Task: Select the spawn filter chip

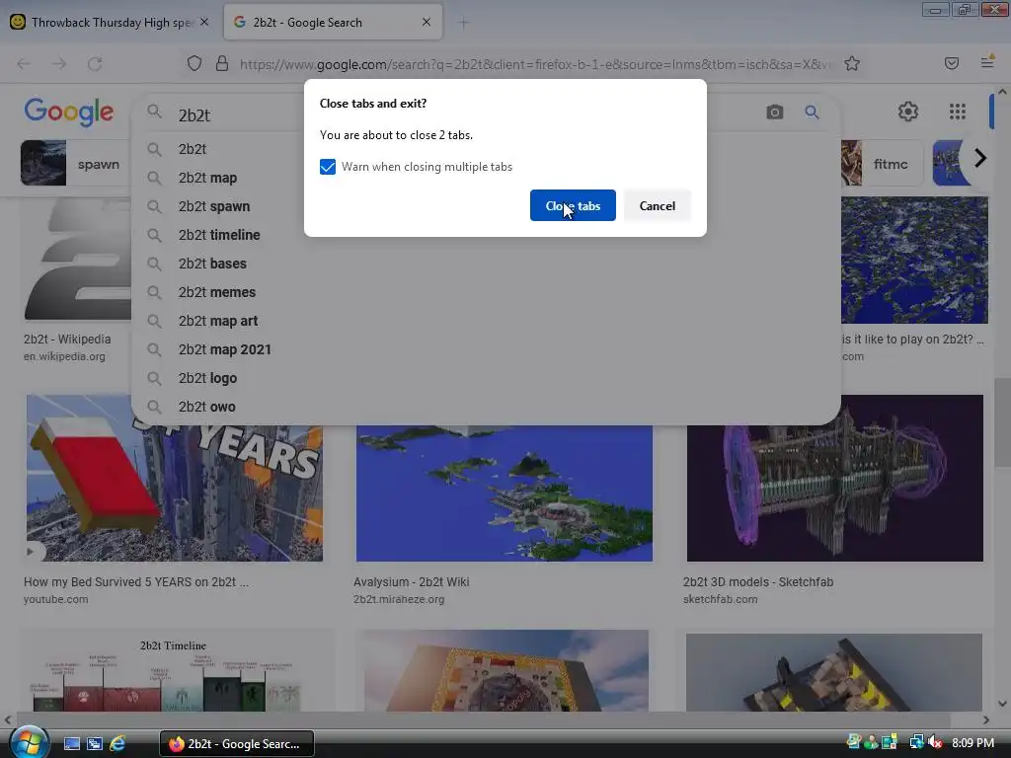Action: point(75,164)
